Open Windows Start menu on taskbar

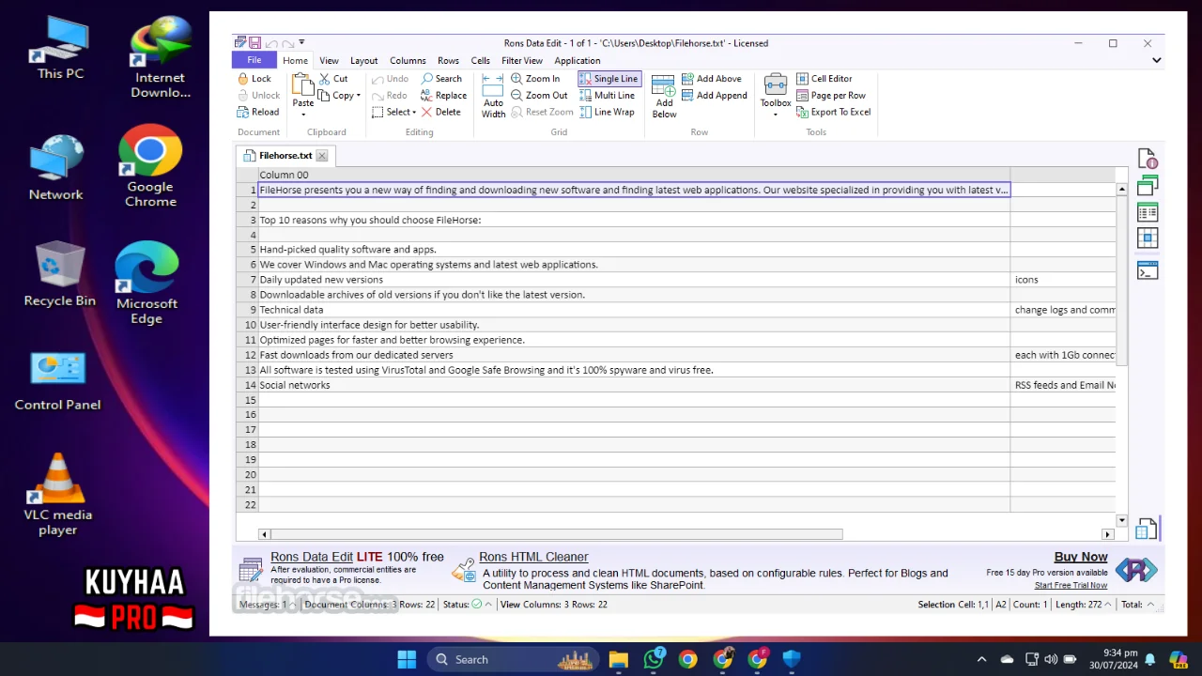pyautogui.click(x=407, y=659)
